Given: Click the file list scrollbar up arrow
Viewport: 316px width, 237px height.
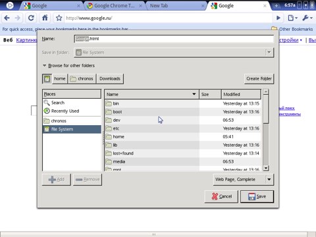Looking at the screenshot, I should point(266,92).
